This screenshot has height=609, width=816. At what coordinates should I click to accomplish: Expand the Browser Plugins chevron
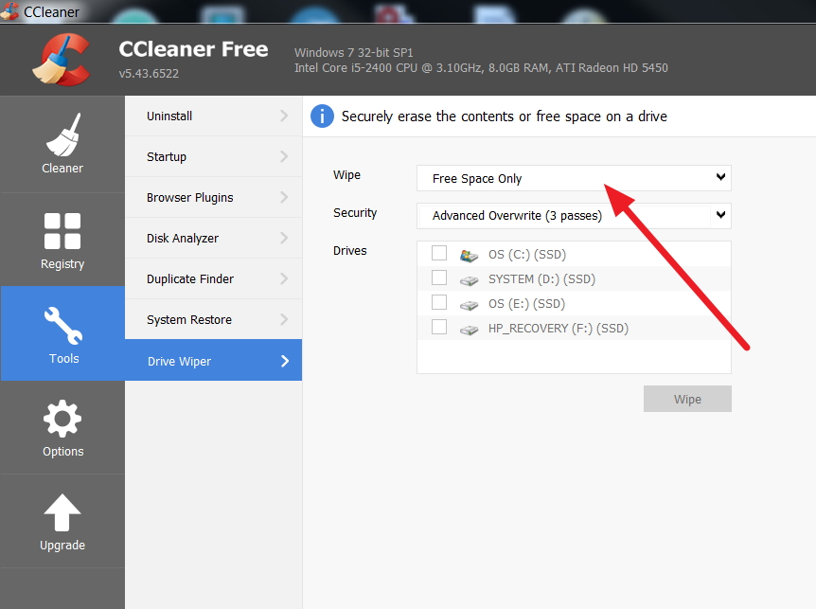click(284, 197)
